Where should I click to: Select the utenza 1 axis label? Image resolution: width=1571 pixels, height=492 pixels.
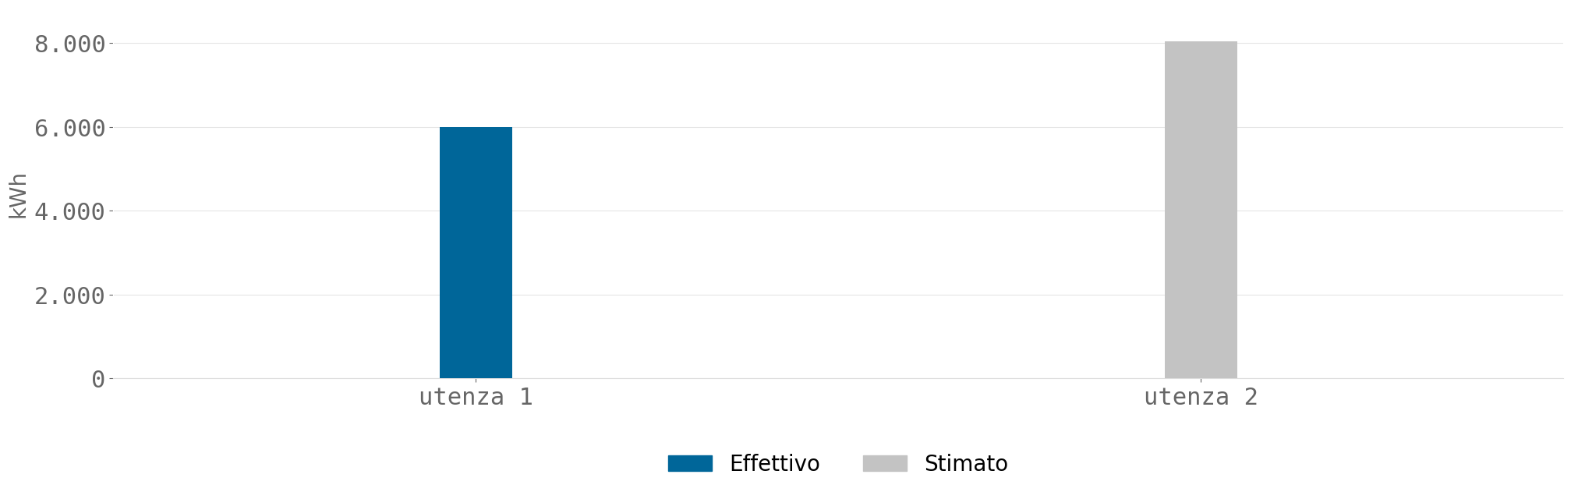(x=476, y=397)
